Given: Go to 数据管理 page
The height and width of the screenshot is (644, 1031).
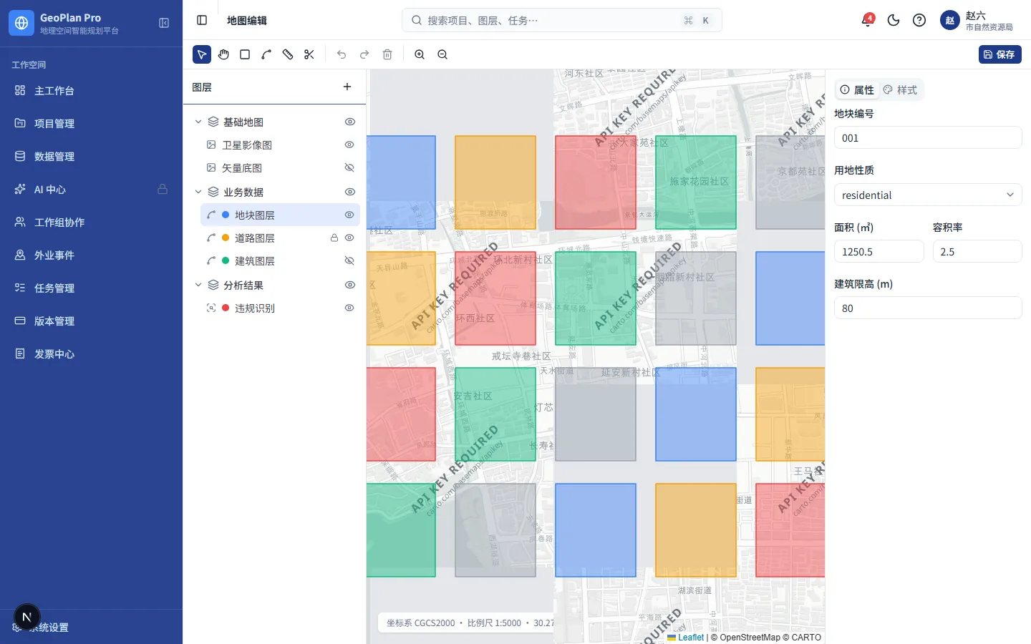Looking at the screenshot, I should [x=91, y=157].
